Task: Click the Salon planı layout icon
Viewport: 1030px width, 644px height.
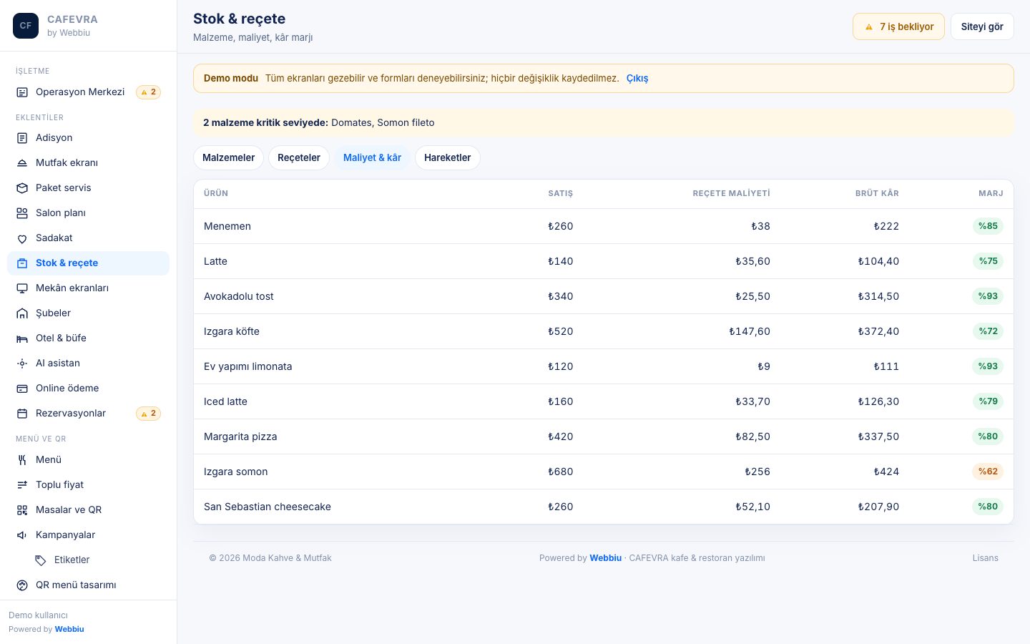Action: point(22,213)
